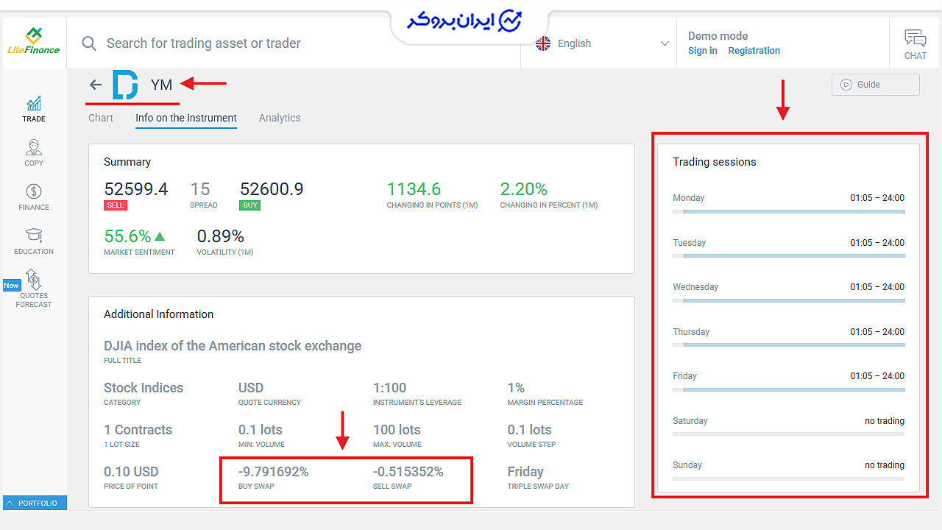The image size is (942, 530).
Task: Open the Education sidebar icon
Action: [x=34, y=241]
